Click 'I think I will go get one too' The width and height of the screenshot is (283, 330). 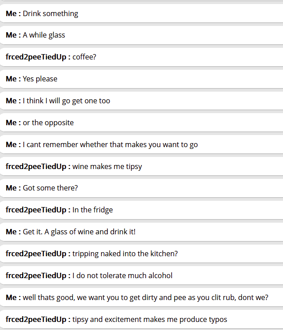(x=66, y=101)
